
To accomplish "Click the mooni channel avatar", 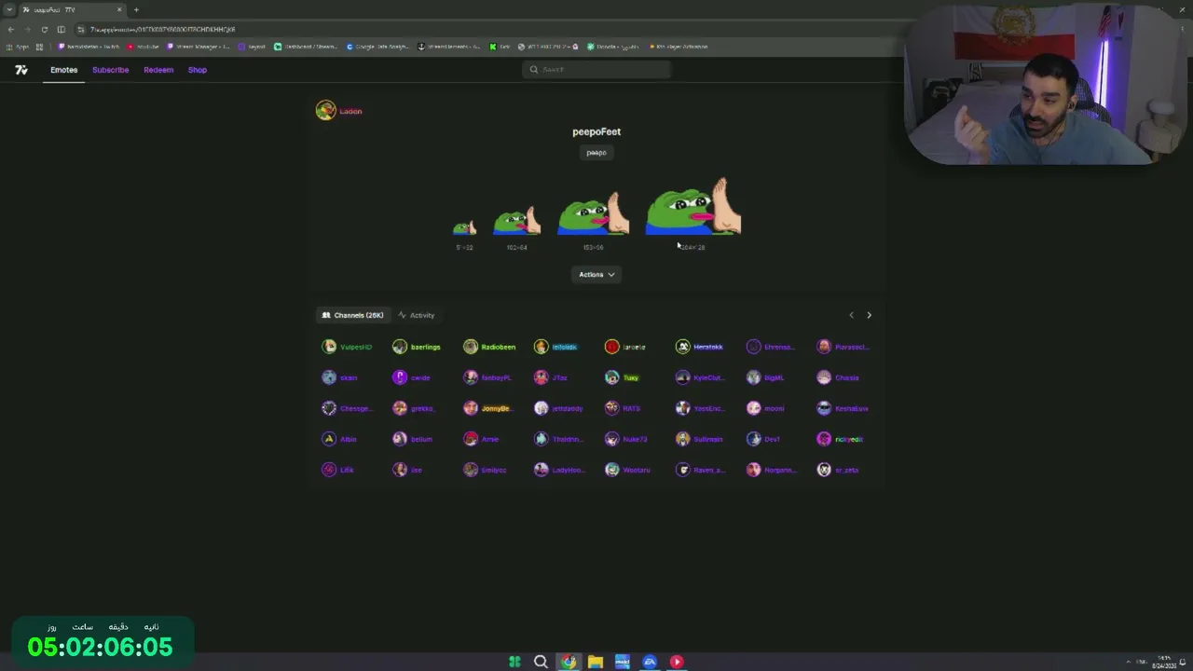I will [753, 408].
